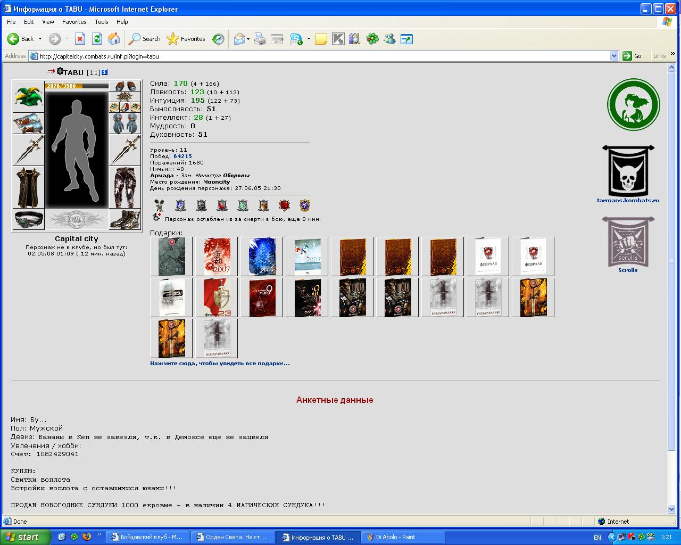Expand the Back button history dropdown
Image resolution: width=681 pixels, height=545 pixels.
[x=40, y=39]
